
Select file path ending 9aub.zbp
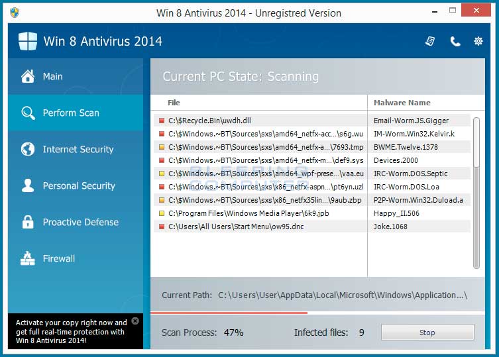[x=265, y=200]
